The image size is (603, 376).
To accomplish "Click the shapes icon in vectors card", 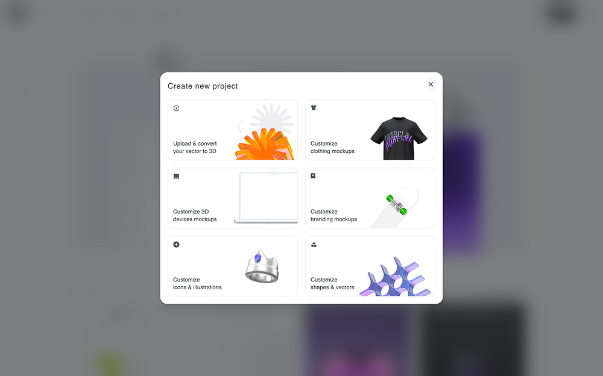I will tap(314, 245).
